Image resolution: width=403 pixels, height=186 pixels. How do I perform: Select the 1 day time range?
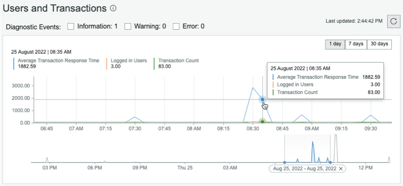pos(335,44)
